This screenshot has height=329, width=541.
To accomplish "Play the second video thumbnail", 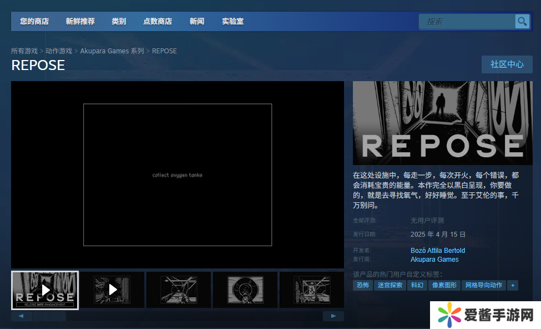I will click(112, 290).
